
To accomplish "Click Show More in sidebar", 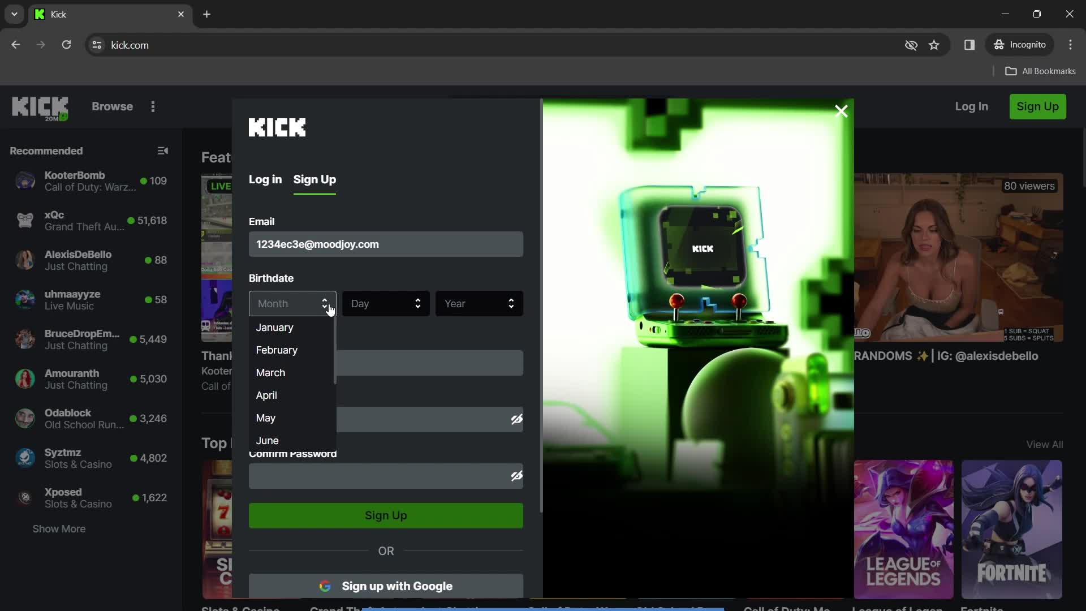I will (59, 529).
